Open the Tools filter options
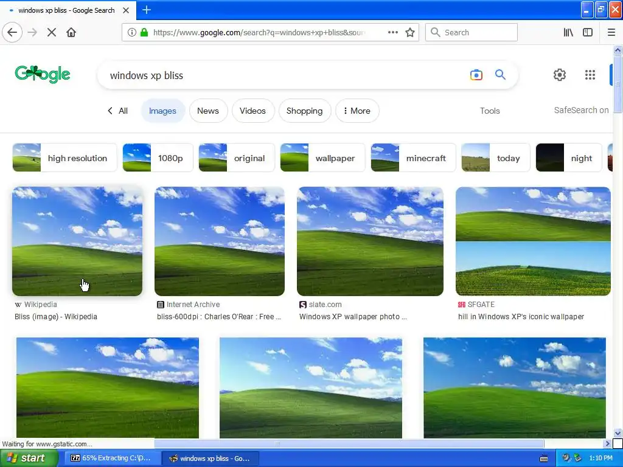Screen dimensions: 623x467 click(x=490, y=111)
